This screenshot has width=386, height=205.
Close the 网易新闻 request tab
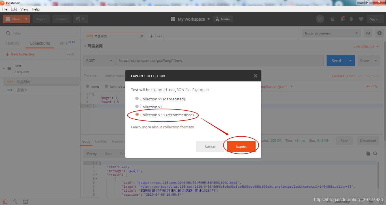pos(142,36)
